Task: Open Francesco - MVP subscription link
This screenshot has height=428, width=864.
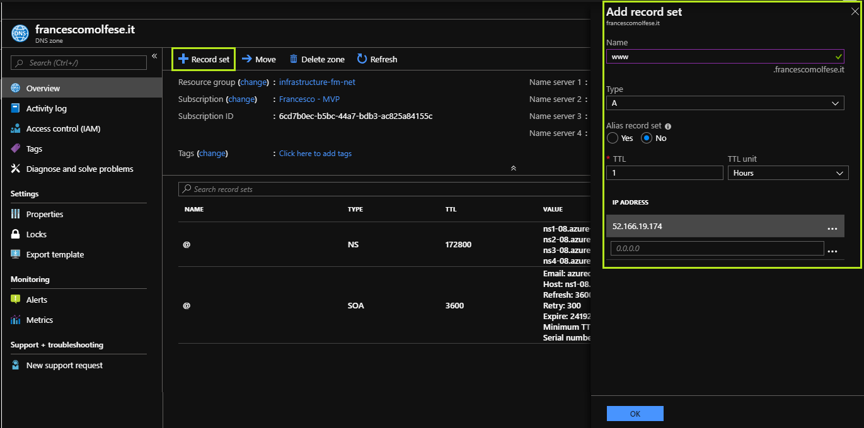Action: [x=309, y=99]
